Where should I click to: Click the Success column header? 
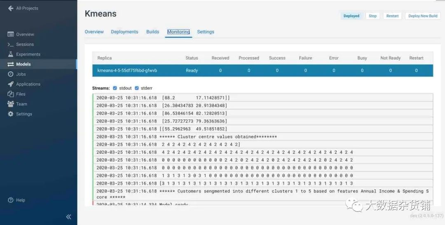[x=277, y=58]
